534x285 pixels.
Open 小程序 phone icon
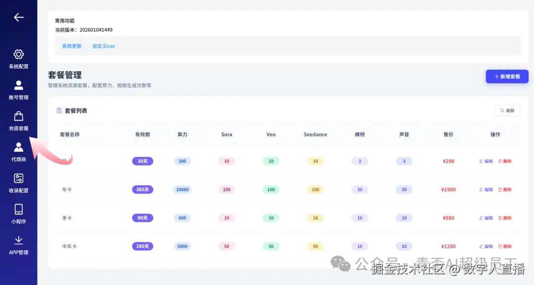point(18,209)
